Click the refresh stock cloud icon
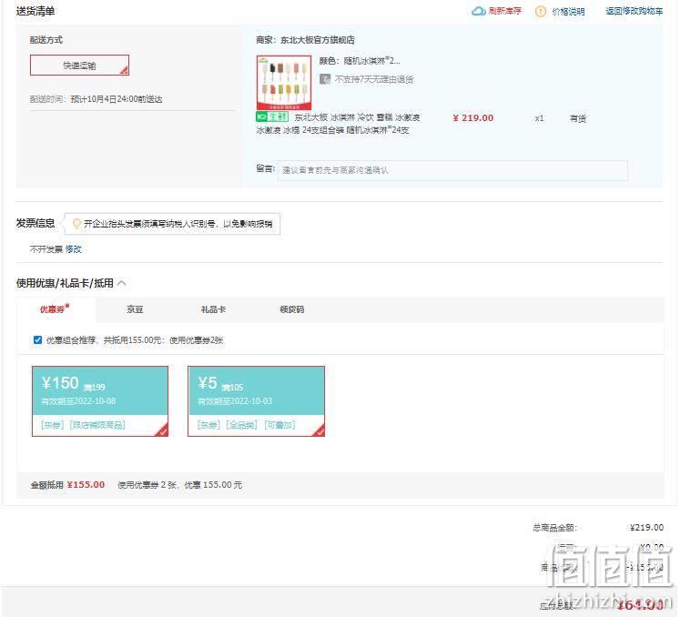681x617 pixels. 478,11
